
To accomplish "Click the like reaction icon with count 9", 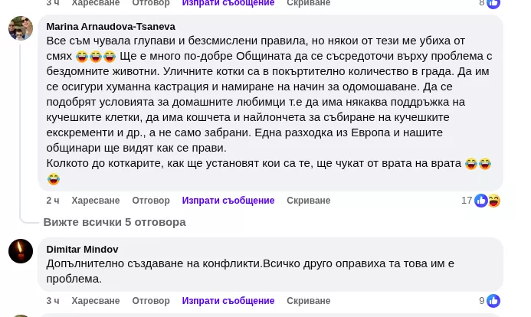I will pos(493,301).
